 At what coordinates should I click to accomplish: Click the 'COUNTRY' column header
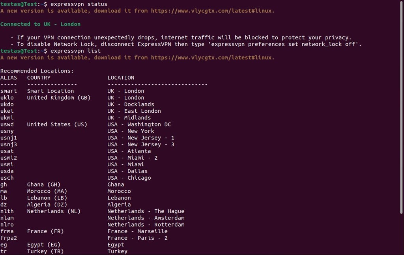39,78
